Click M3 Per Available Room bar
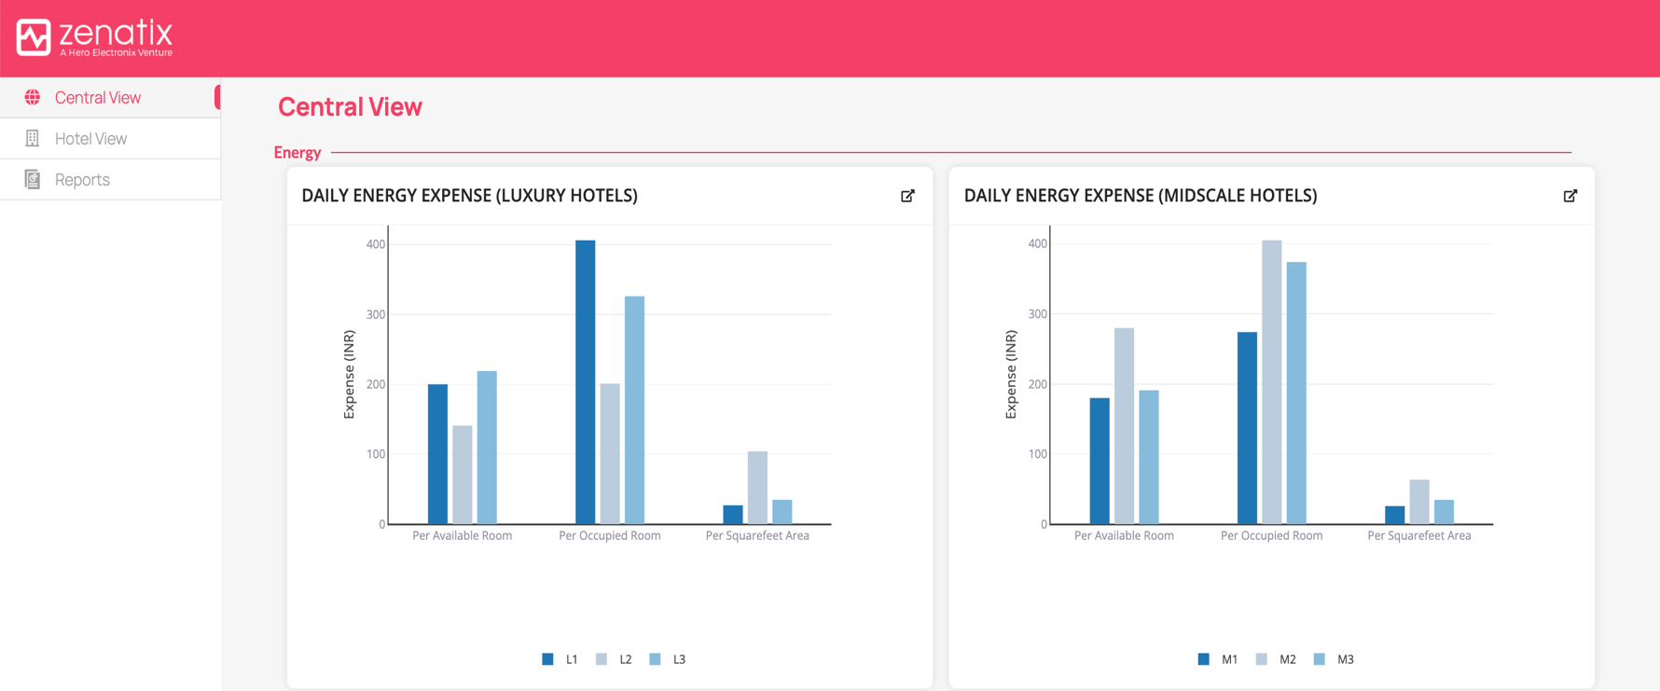The image size is (1660, 691). (x=1149, y=457)
